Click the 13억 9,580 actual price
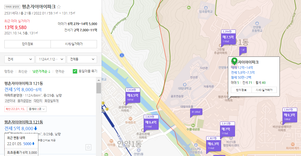This screenshot has width=301, height=156. 15,27
